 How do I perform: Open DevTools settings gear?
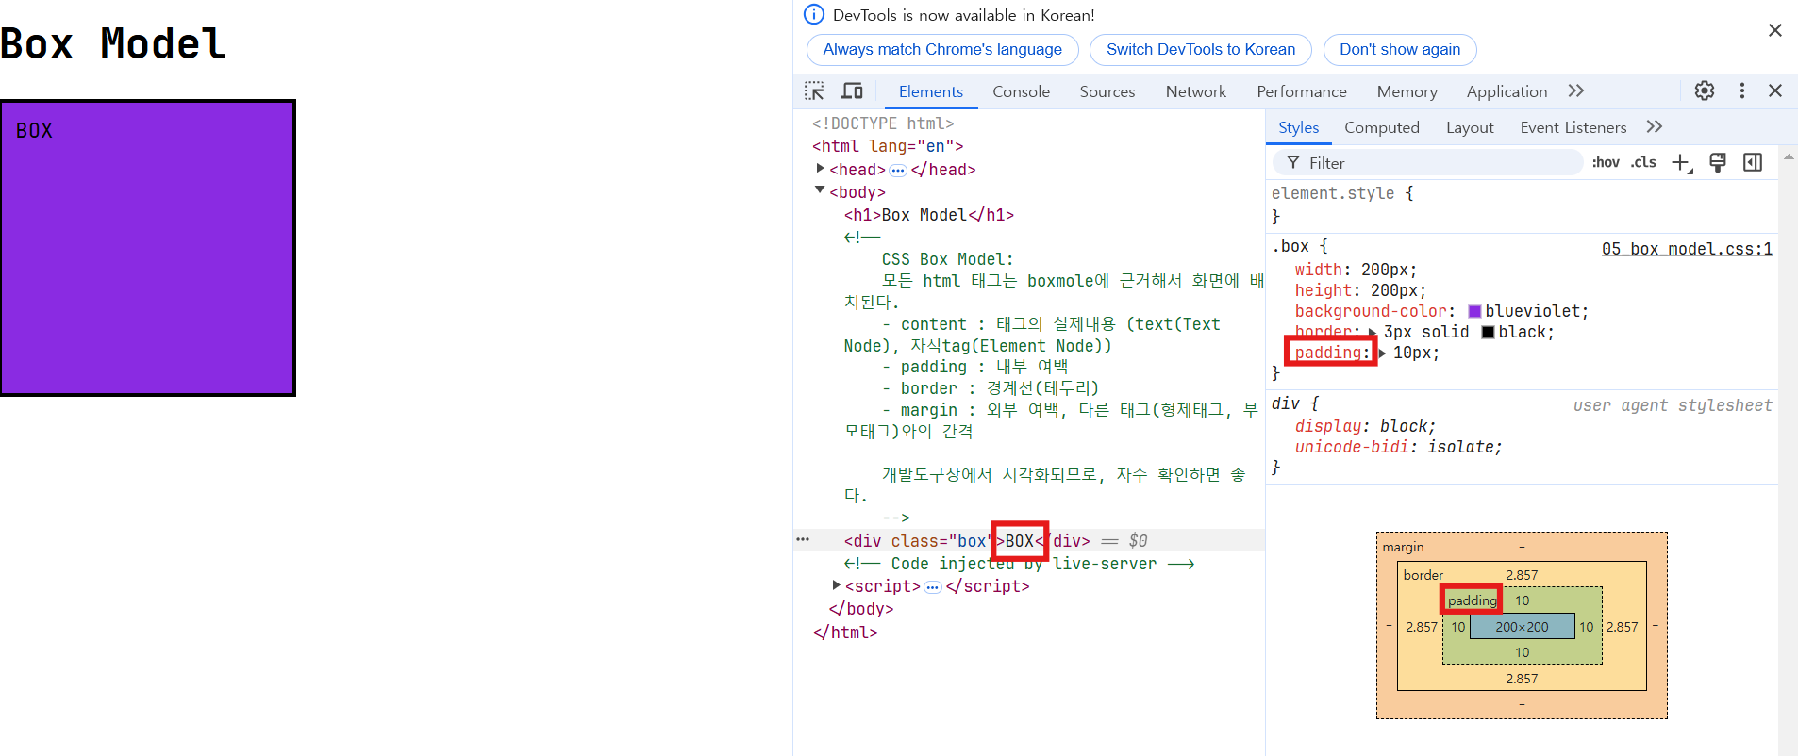[1705, 90]
